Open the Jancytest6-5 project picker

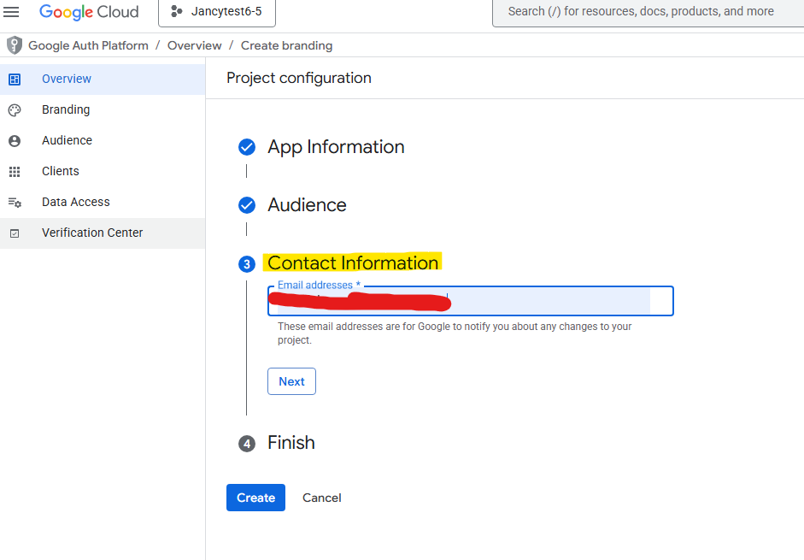217,12
